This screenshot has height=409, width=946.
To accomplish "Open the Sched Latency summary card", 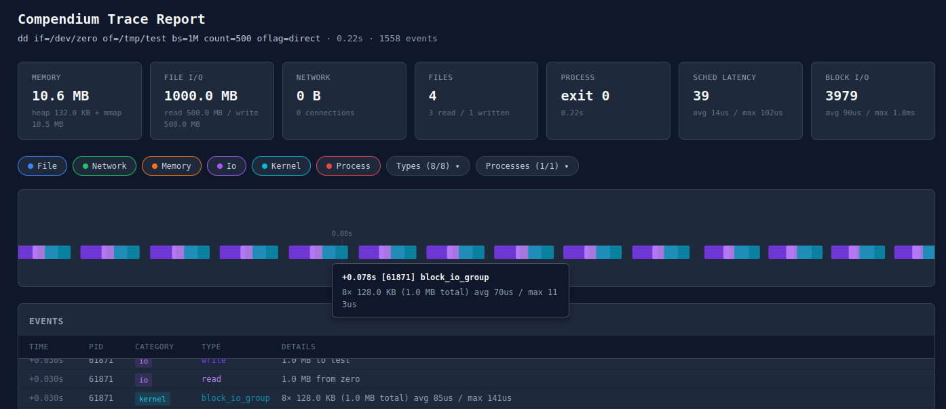I will coord(740,100).
